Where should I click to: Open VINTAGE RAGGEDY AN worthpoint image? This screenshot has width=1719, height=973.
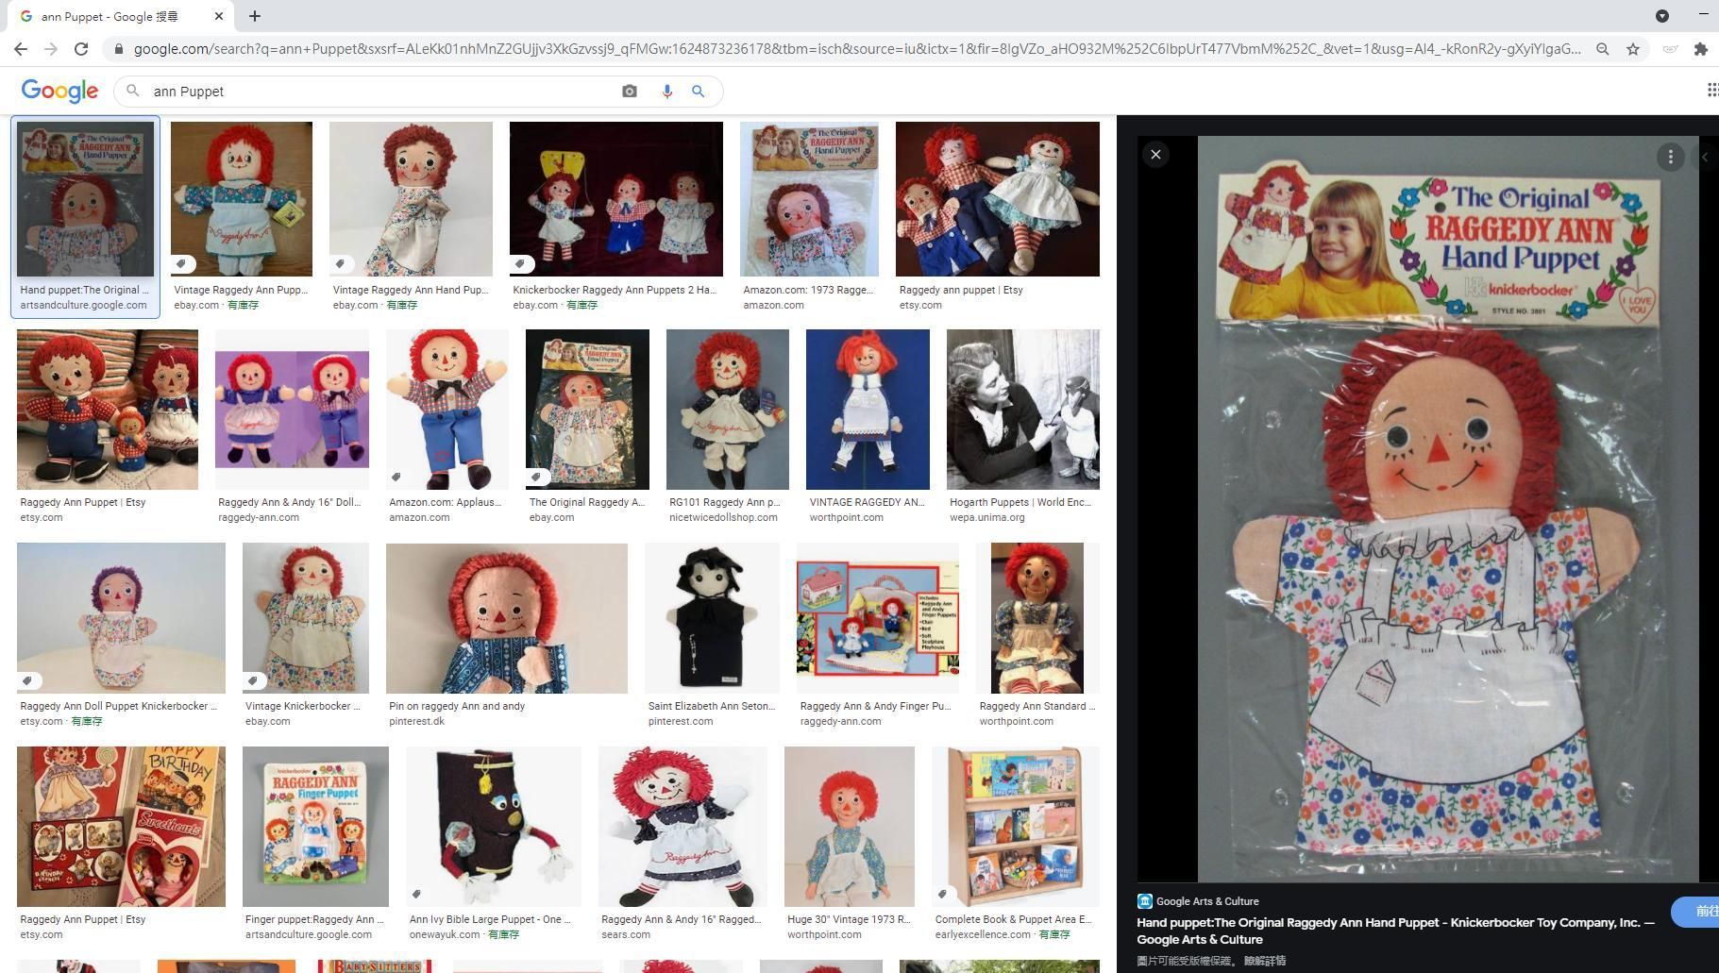click(868, 410)
